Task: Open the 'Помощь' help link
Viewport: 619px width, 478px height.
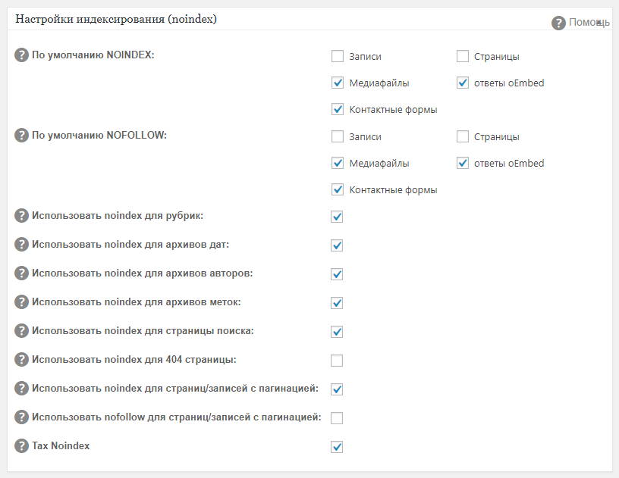Action: pyautogui.click(x=580, y=23)
